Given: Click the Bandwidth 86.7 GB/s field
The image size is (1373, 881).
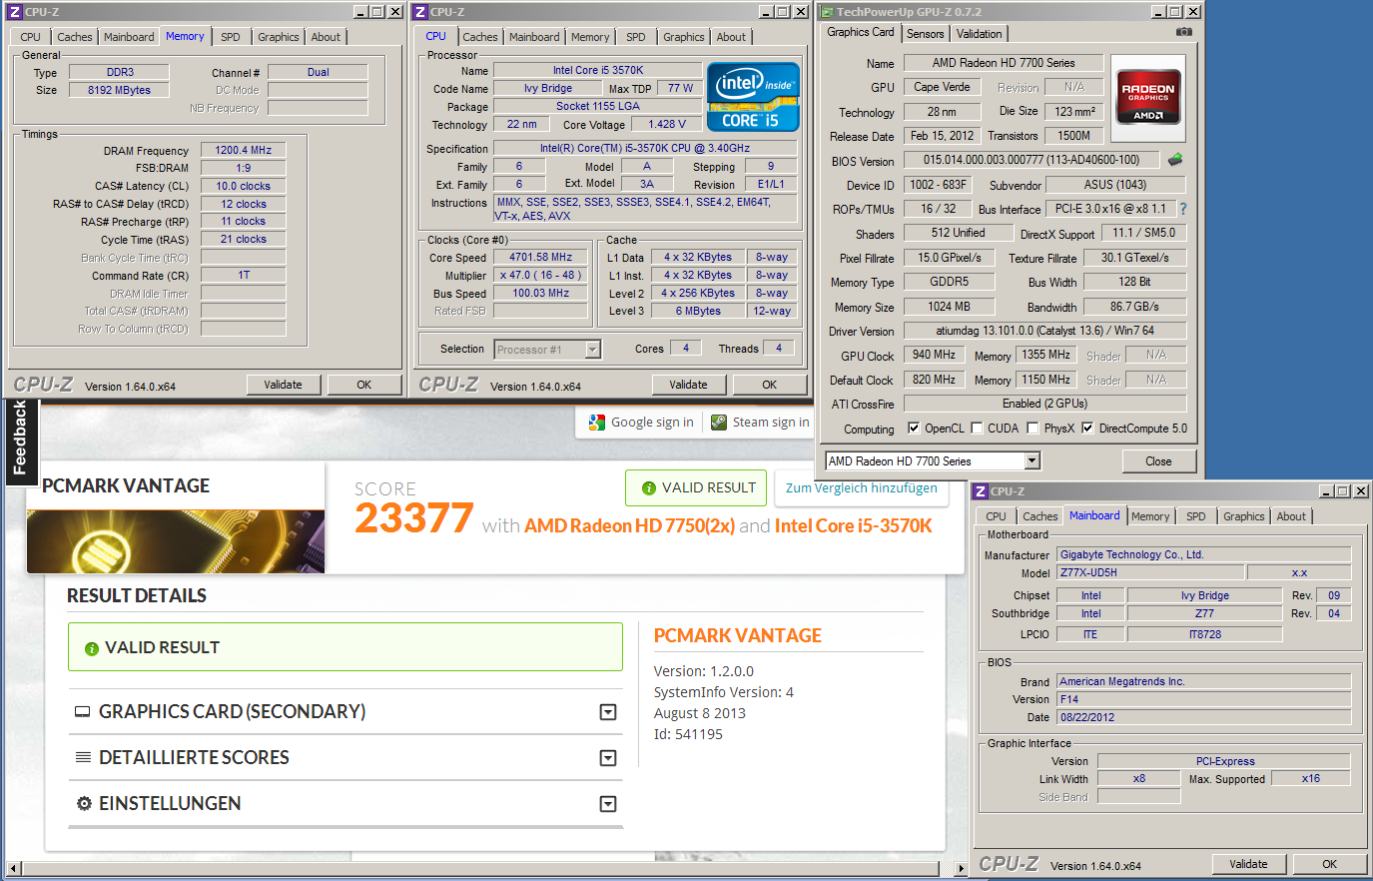Looking at the screenshot, I should pos(1134,307).
